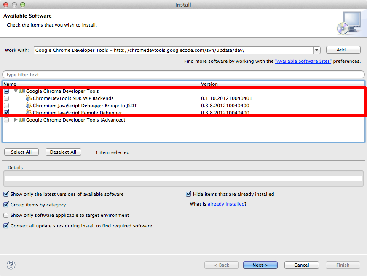Disable Show only the latest versions option
Viewport: 367px width, 276px height.
coord(6,194)
